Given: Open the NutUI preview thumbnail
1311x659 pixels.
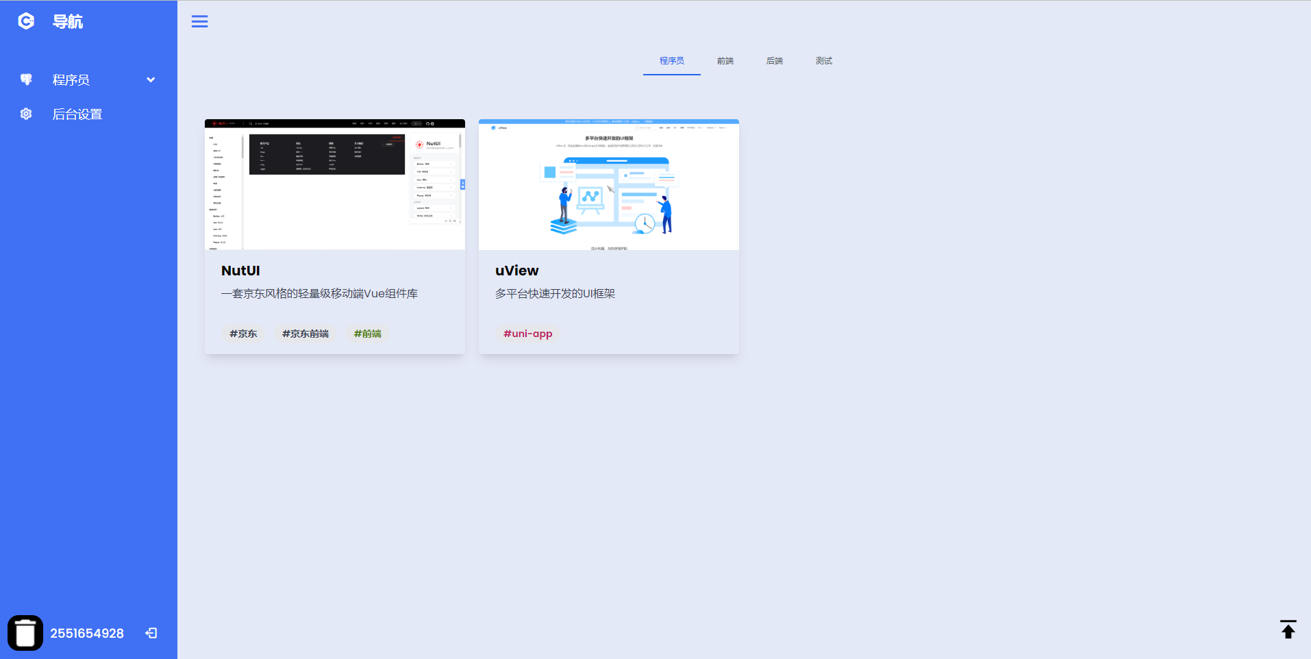Looking at the screenshot, I should (x=334, y=185).
